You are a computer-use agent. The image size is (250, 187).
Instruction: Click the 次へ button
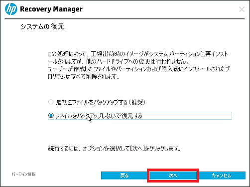(x=173, y=176)
